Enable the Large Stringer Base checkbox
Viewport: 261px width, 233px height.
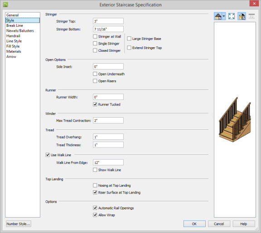pos(129,39)
